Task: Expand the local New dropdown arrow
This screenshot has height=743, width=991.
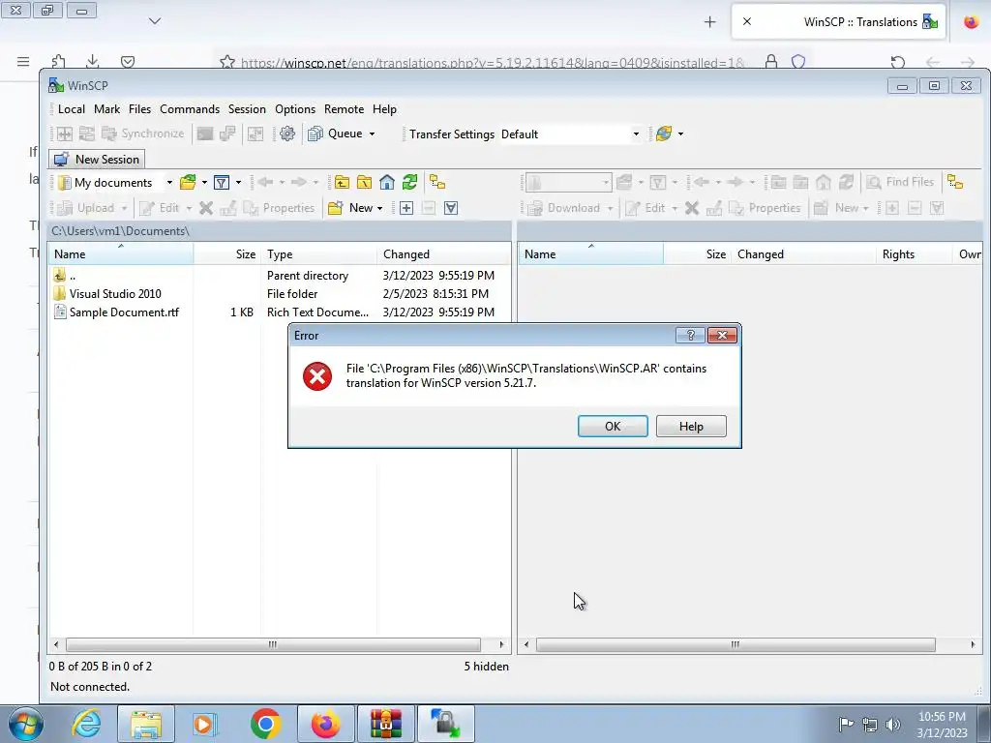Action: (x=379, y=208)
